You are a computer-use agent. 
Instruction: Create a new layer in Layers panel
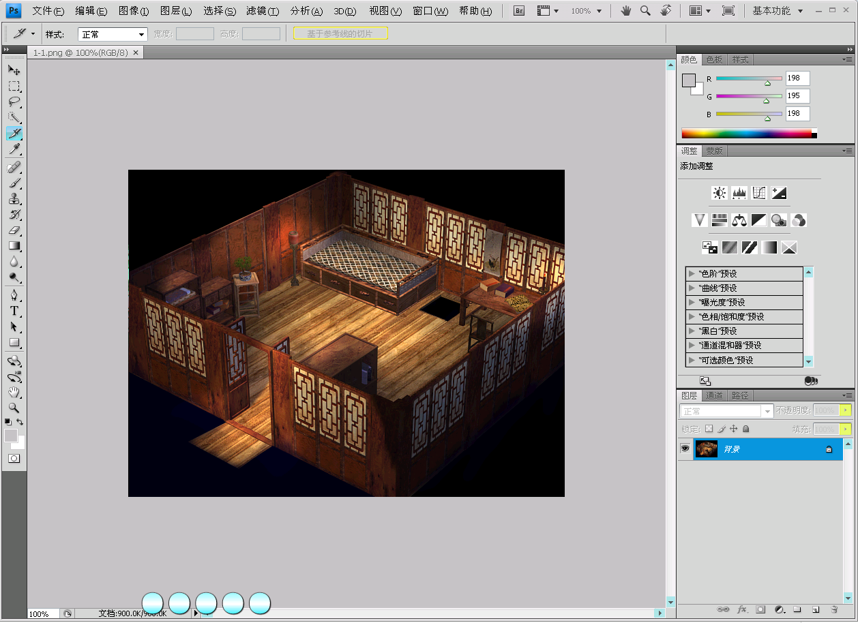coord(815,609)
